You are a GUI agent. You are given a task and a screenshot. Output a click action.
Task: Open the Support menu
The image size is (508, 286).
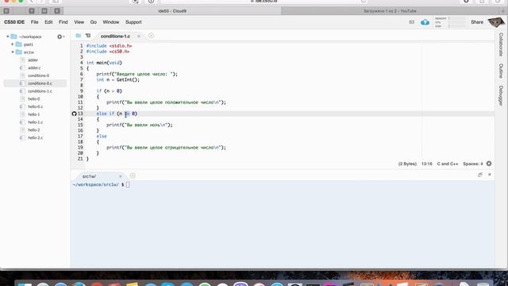click(x=133, y=22)
